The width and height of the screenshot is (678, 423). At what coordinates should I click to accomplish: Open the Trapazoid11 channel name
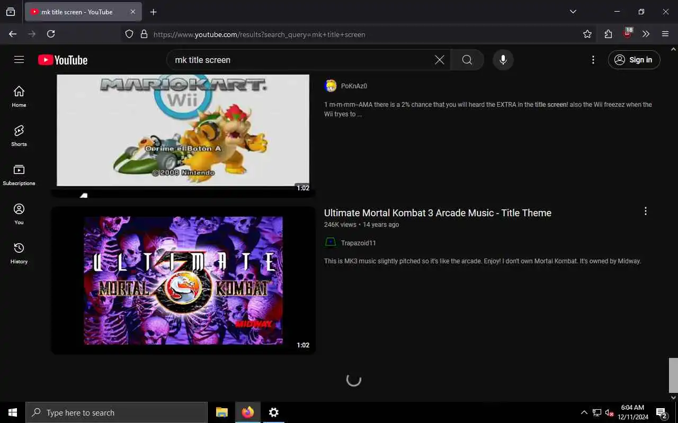358,243
